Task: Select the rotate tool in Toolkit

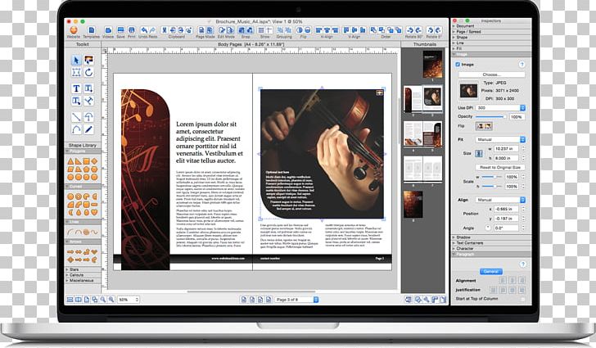Action: 88,72
